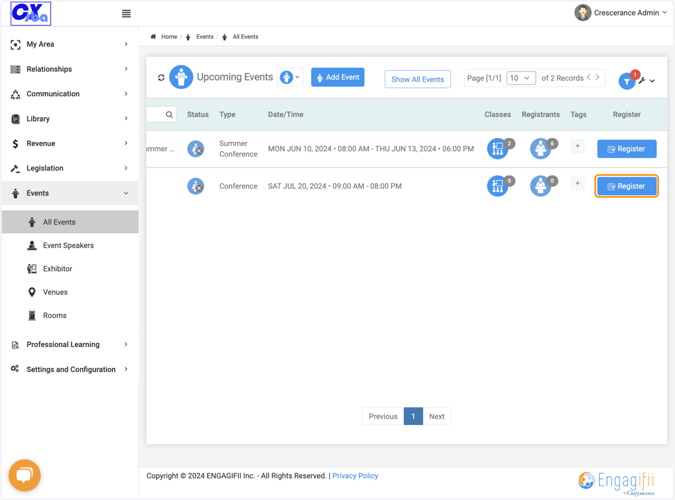Expand the Legislation sidebar menu
Viewport: 675px width, 500px height.
pyautogui.click(x=70, y=168)
